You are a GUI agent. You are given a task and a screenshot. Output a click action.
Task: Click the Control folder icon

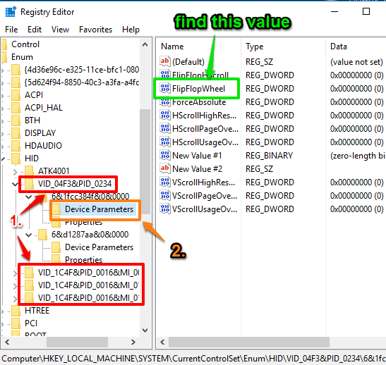coord(4,44)
